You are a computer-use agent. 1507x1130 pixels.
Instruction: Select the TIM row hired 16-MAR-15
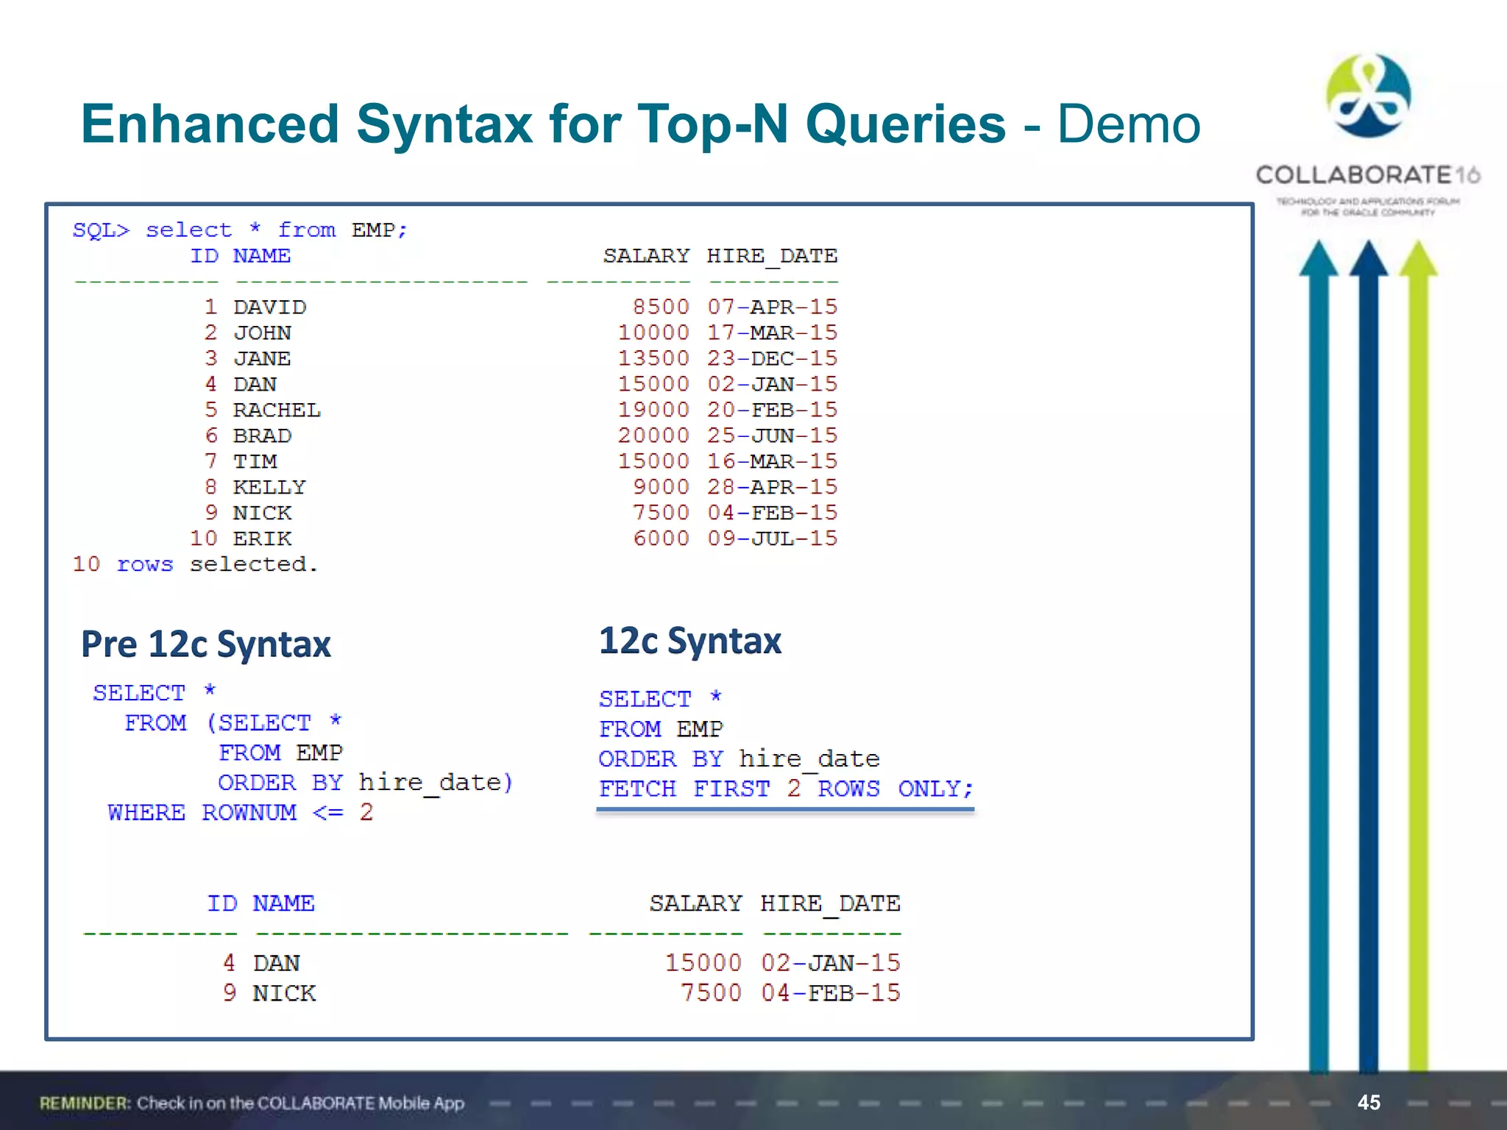[x=521, y=461]
